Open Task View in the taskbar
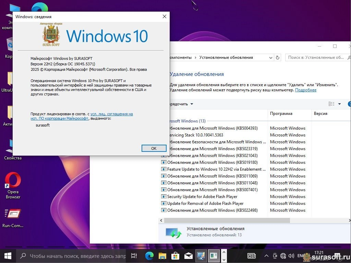Viewport: 351px width, 263px height. point(134,255)
